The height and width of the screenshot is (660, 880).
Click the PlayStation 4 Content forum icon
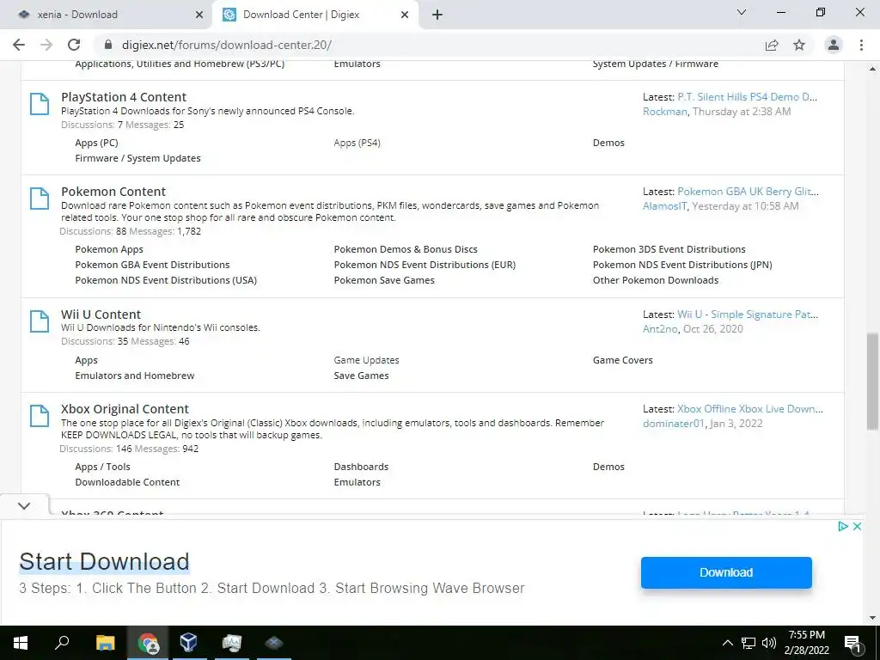(x=40, y=104)
